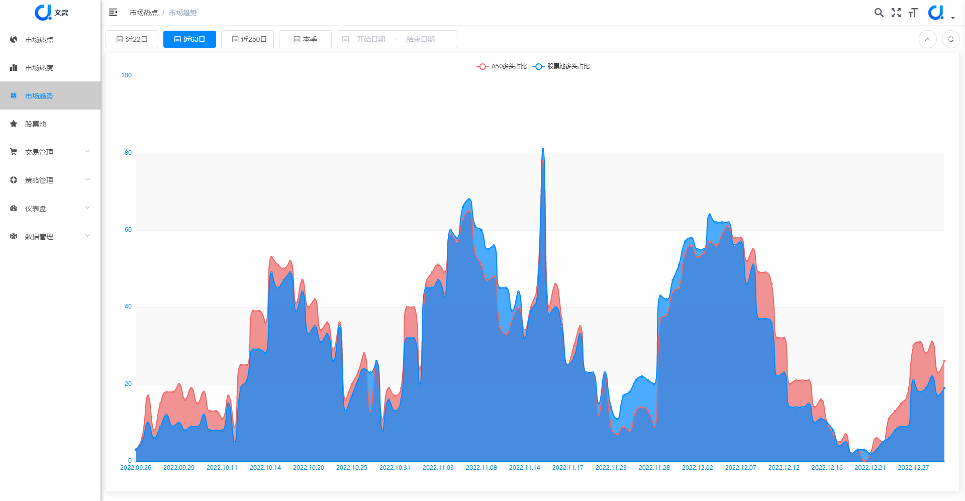Expand the 交易管理 submenu chevron
The height and width of the screenshot is (501, 965).
pyautogui.click(x=87, y=151)
